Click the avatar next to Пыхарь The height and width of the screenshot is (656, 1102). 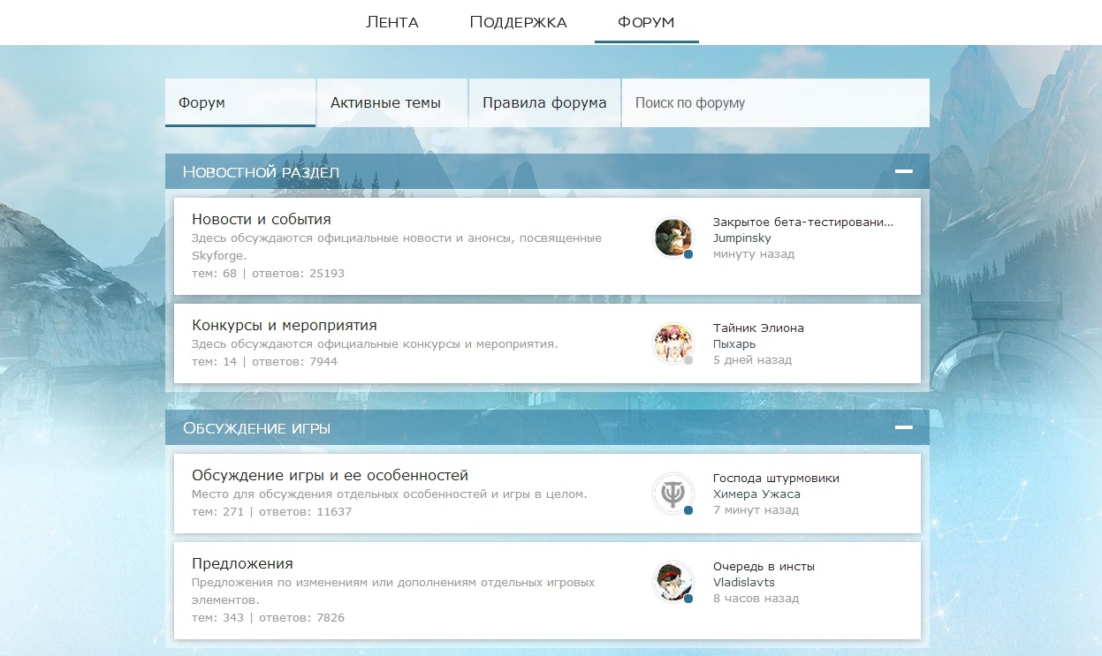[673, 343]
